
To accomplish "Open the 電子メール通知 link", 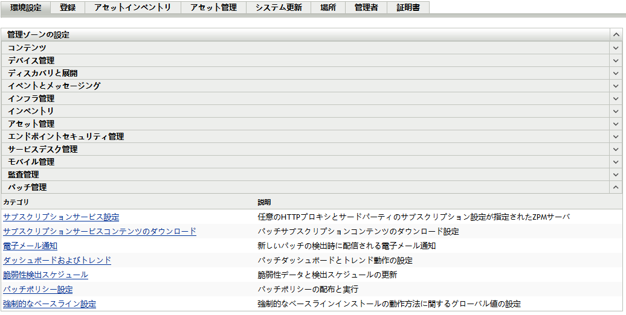I will coord(30,246).
